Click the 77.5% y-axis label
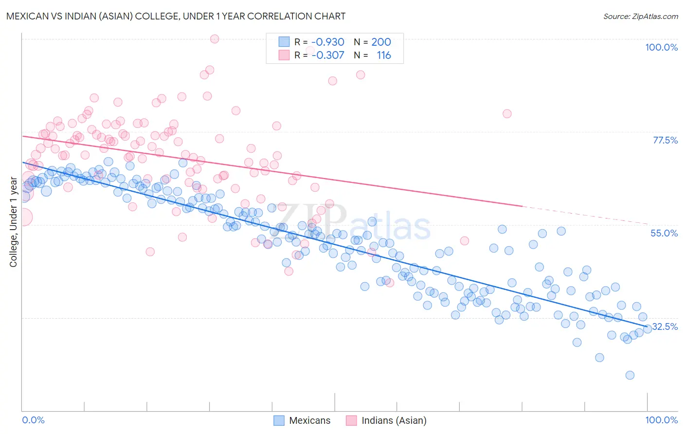This screenshot has width=684, height=434. click(x=665, y=140)
